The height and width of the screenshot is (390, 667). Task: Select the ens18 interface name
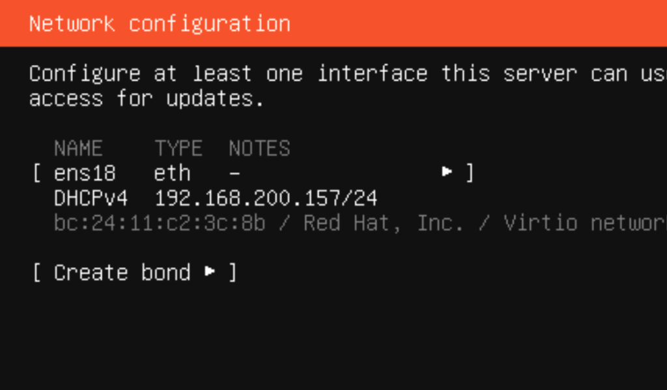pos(85,173)
